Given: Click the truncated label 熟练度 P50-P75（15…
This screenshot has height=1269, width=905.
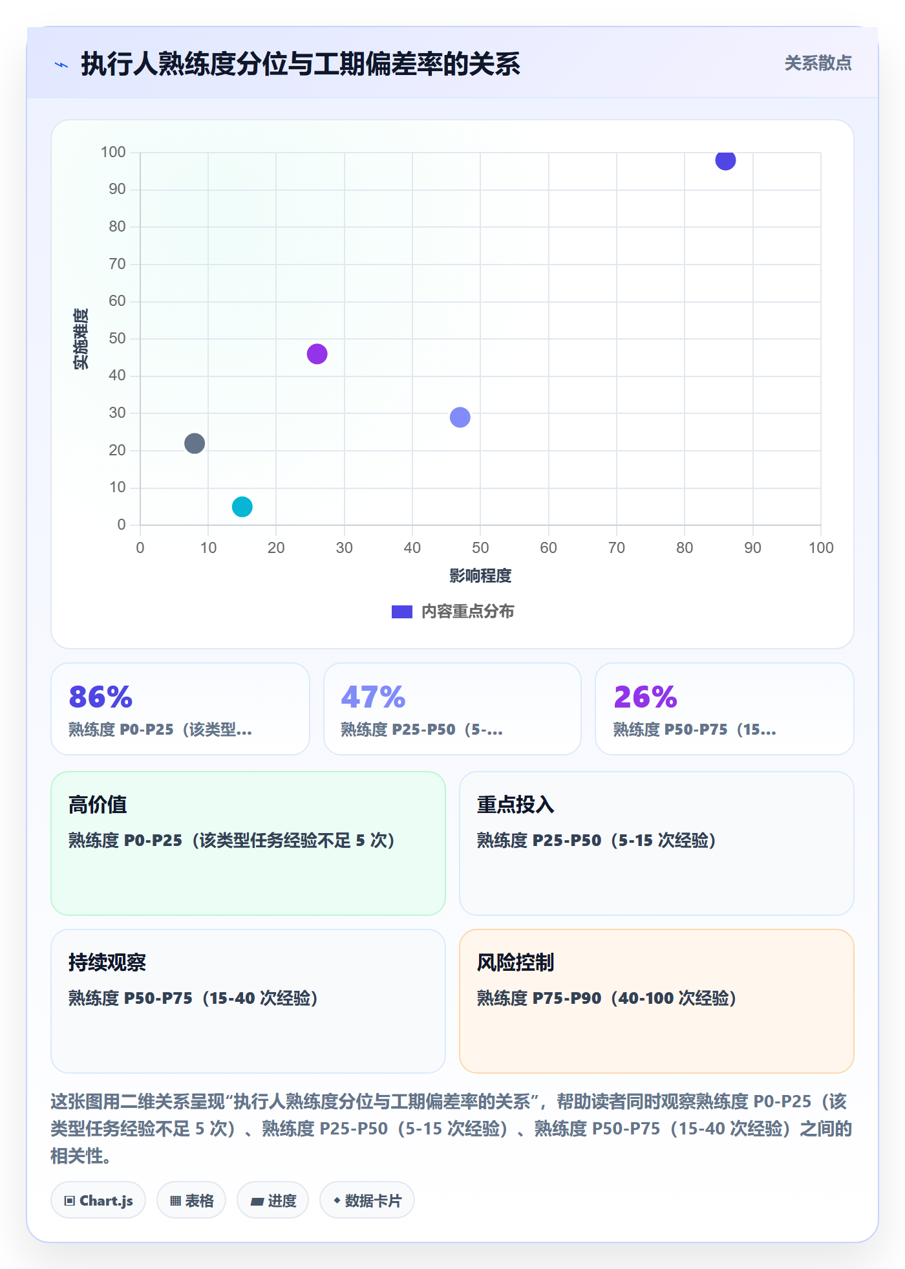Looking at the screenshot, I should [x=694, y=730].
